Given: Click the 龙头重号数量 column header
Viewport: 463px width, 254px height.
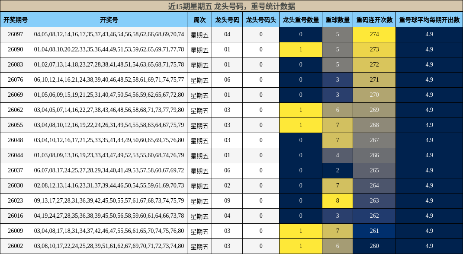Looking at the screenshot, I should 301,19.
